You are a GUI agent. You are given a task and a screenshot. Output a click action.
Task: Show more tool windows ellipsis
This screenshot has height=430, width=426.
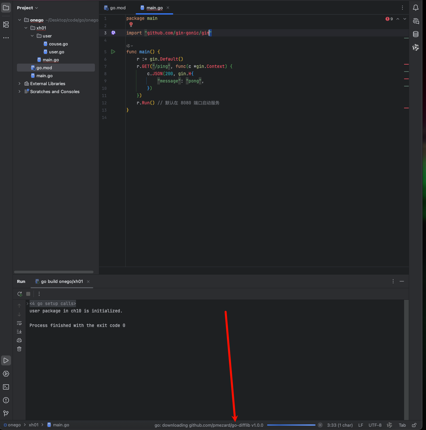tap(6, 38)
